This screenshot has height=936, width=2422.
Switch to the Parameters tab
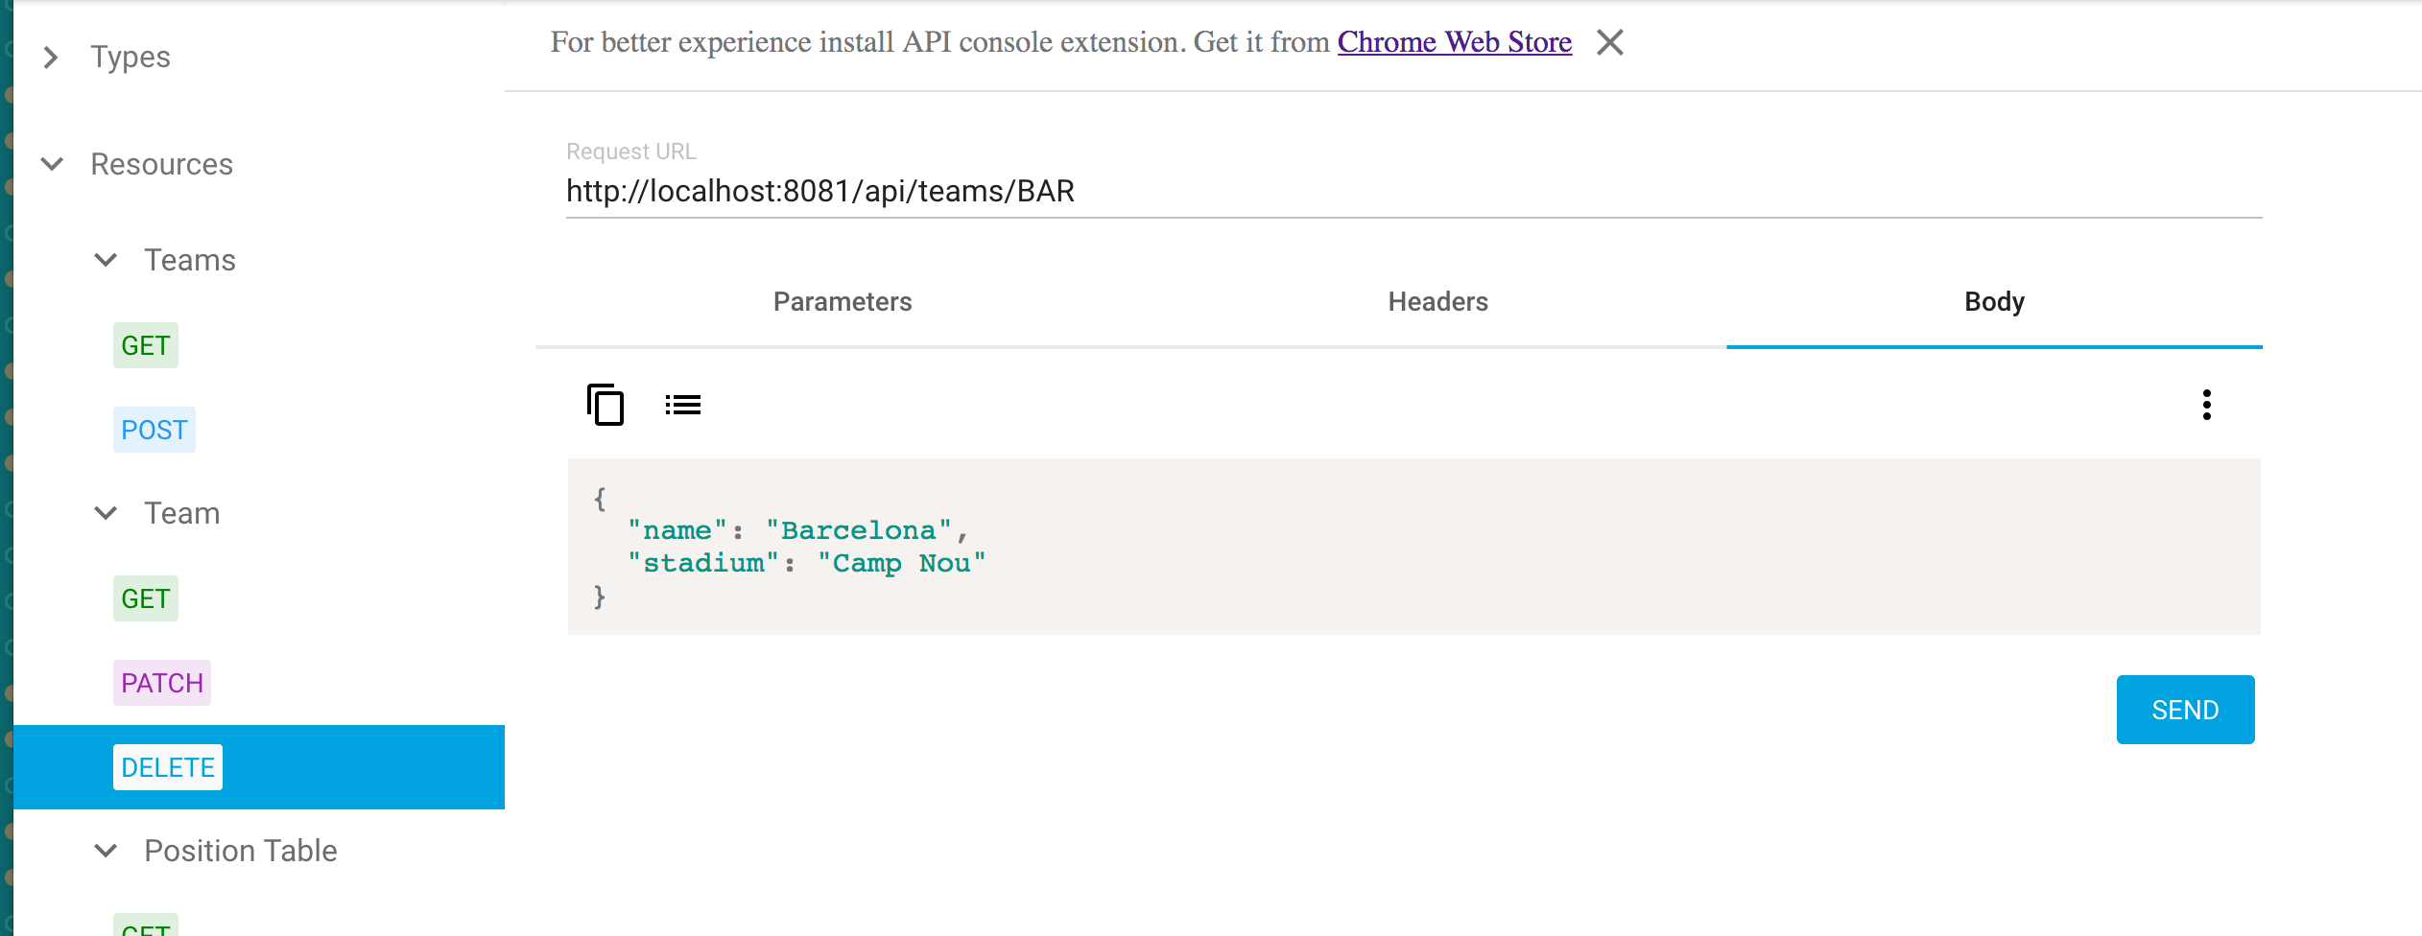click(843, 301)
